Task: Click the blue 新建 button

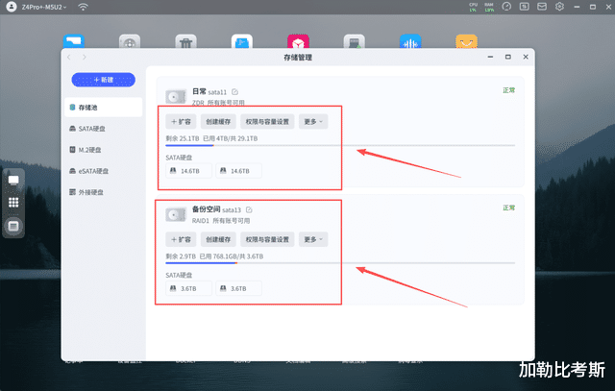Action: point(103,80)
